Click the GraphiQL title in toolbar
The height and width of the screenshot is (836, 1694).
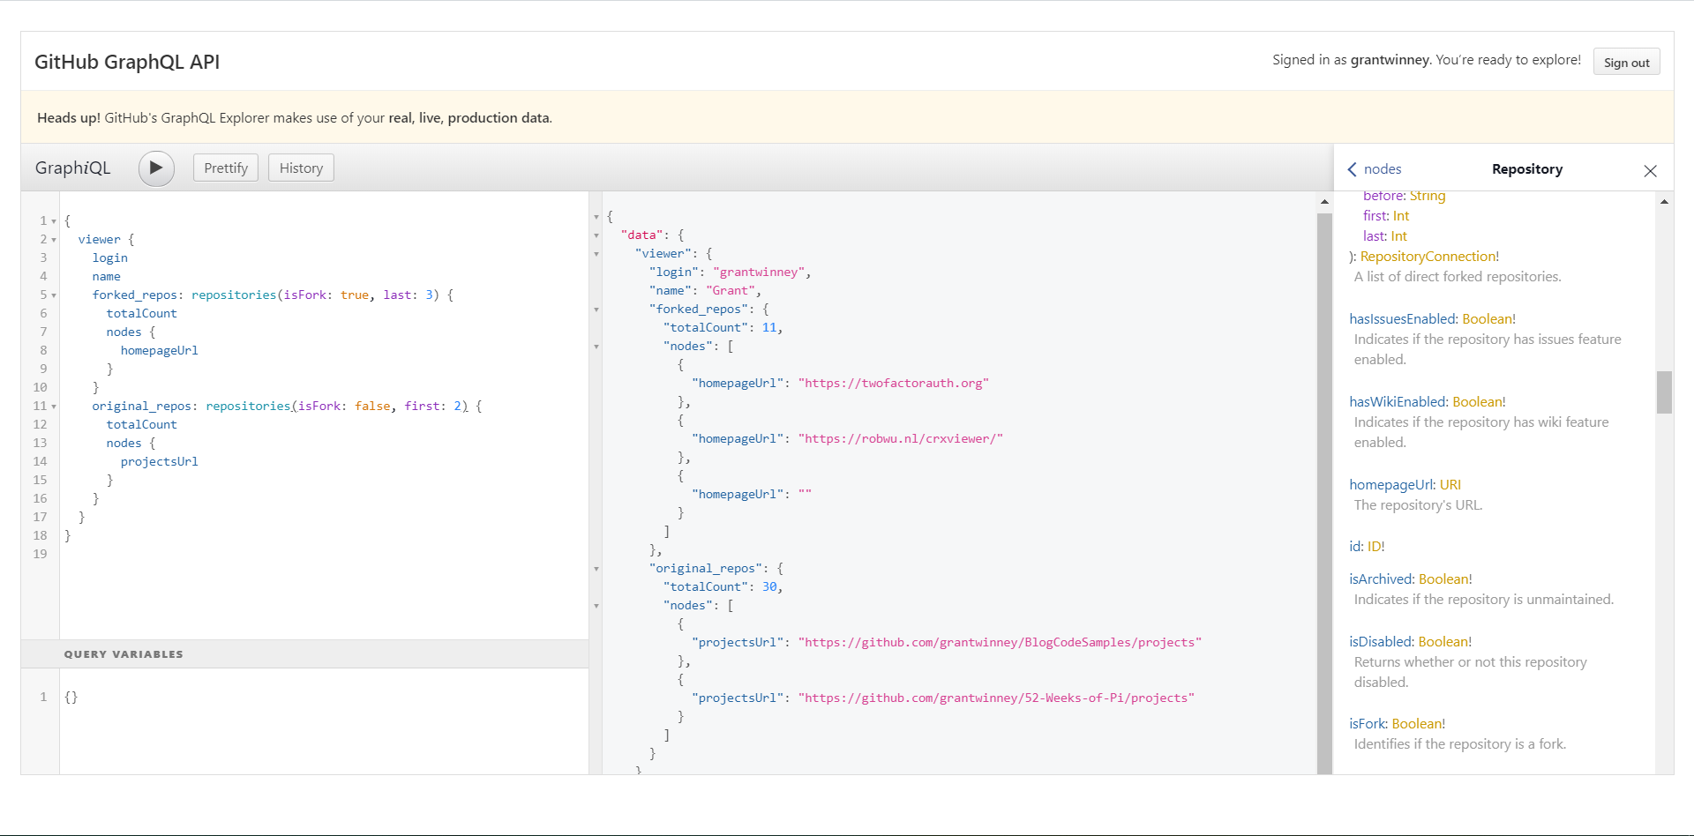coord(73,168)
